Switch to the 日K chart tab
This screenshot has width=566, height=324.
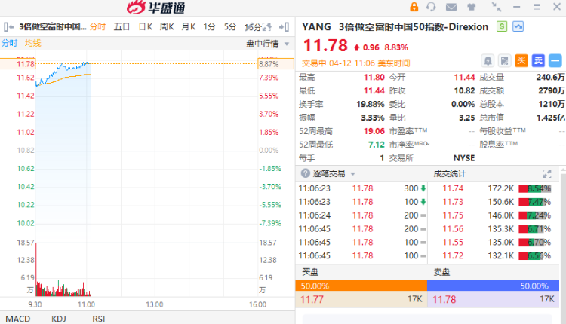click(x=145, y=27)
